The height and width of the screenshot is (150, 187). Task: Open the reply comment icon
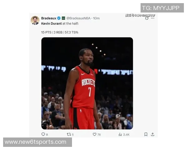43,134
